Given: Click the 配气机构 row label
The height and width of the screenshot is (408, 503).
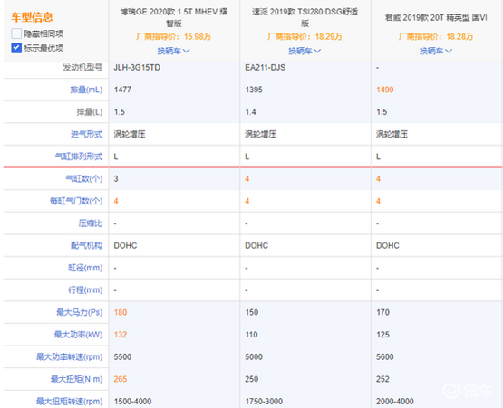Looking at the screenshot, I should 87,245.
